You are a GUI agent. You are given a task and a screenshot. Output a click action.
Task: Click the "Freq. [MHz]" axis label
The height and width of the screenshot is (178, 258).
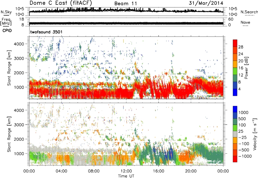pyautogui.click(x=6, y=22)
